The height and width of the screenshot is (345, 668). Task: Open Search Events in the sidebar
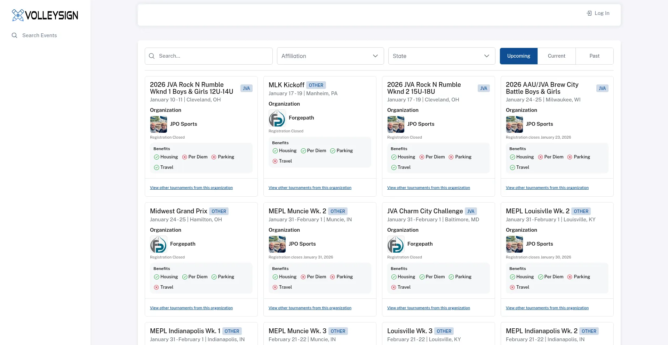(x=39, y=35)
